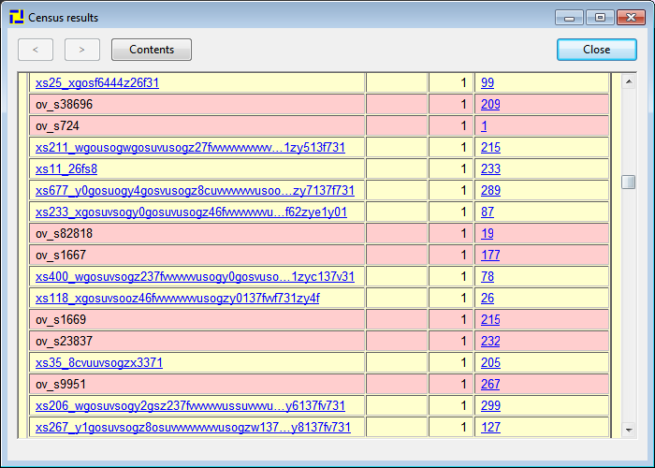This screenshot has width=655, height=468.
Task: Open link xs233_xgosuvsogy0gosuvusogz46f
Action: (x=191, y=212)
